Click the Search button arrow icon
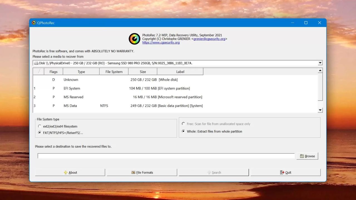 (209, 172)
